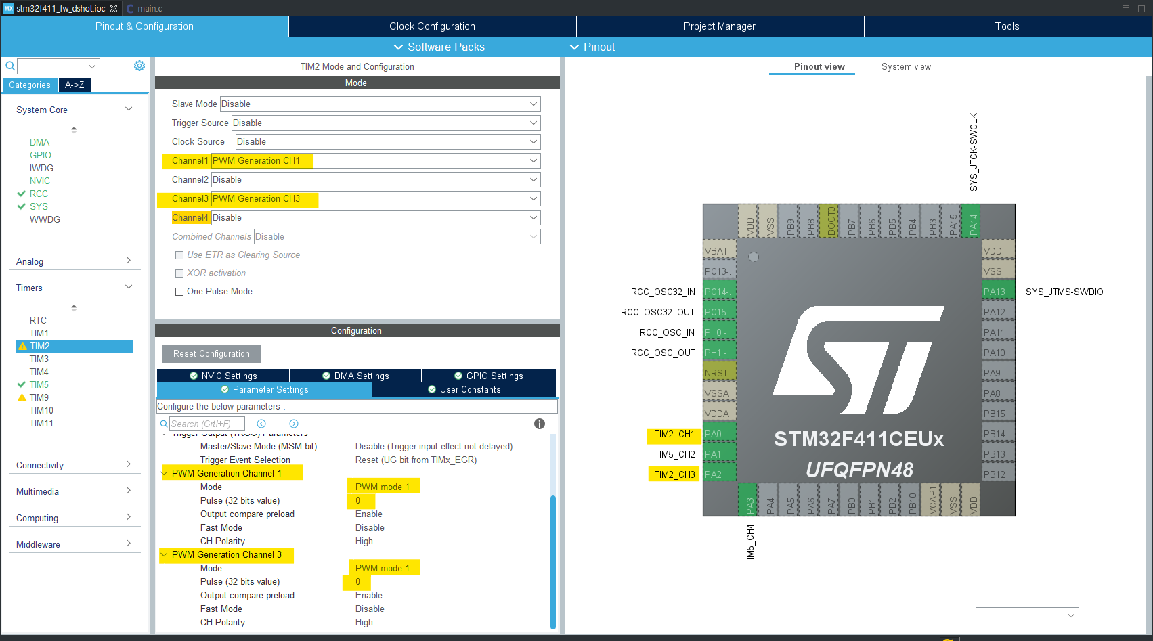Toggle Use ETR as Clearing Source checkbox

point(179,255)
